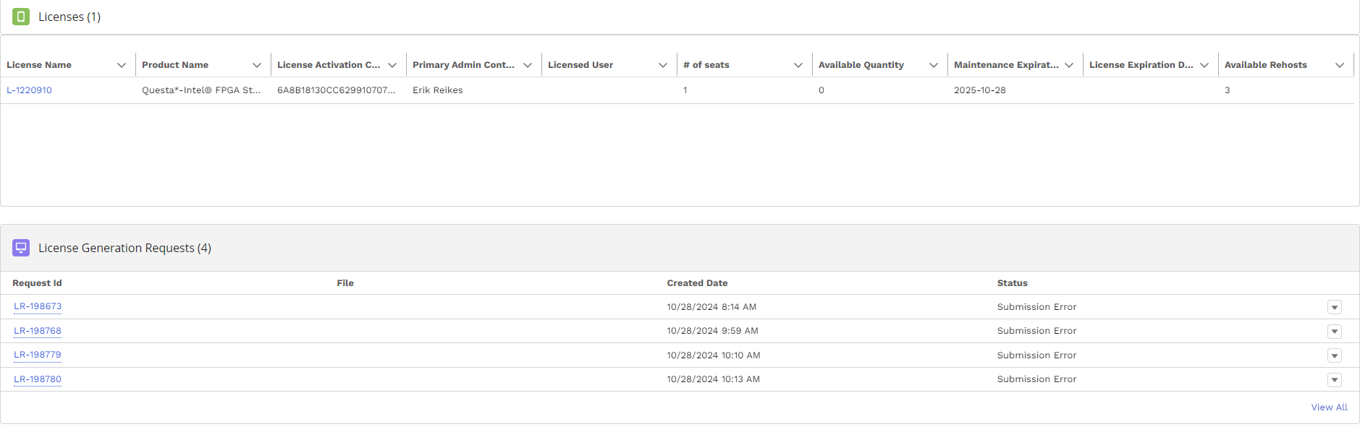Open Product Name column dropdown chevron
Viewport: 1360px width, 432px height.
[x=257, y=65]
